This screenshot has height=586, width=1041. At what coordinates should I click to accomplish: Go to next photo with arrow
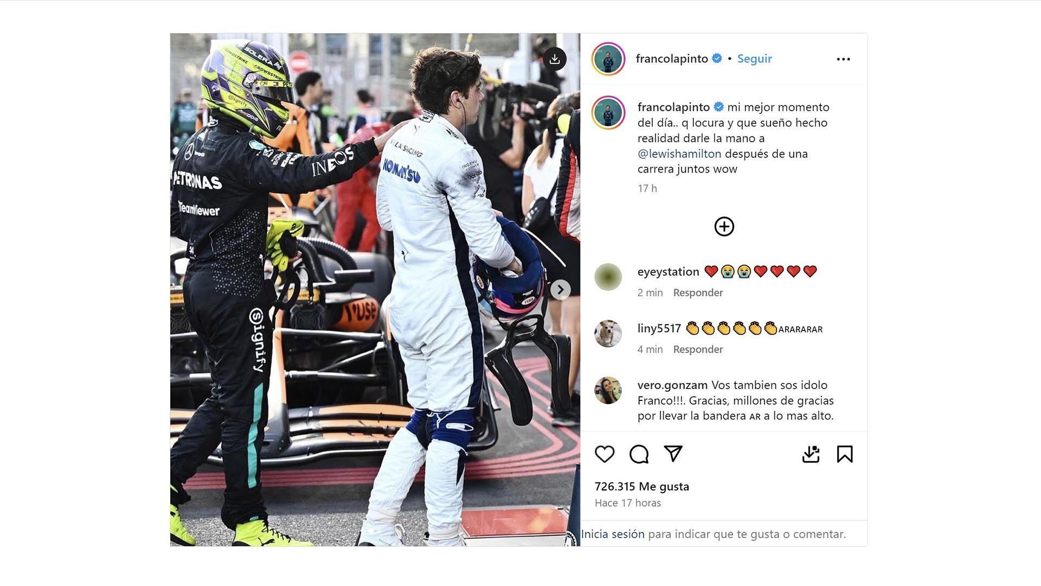click(x=561, y=290)
